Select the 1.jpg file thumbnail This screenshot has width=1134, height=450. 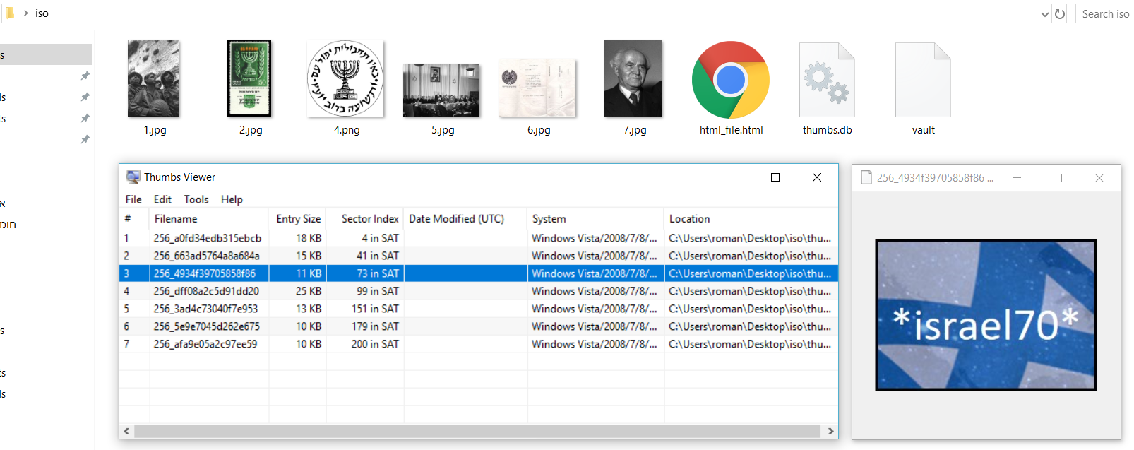153,78
